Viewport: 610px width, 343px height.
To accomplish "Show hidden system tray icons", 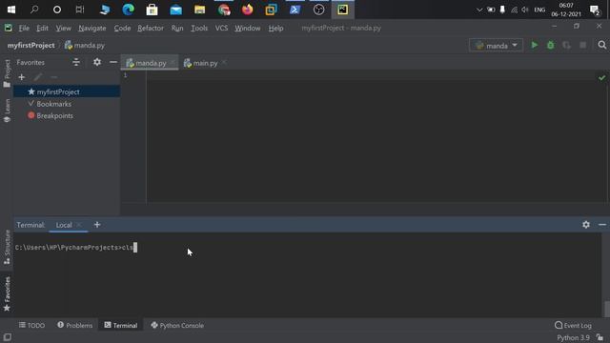I will tap(479, 10).
